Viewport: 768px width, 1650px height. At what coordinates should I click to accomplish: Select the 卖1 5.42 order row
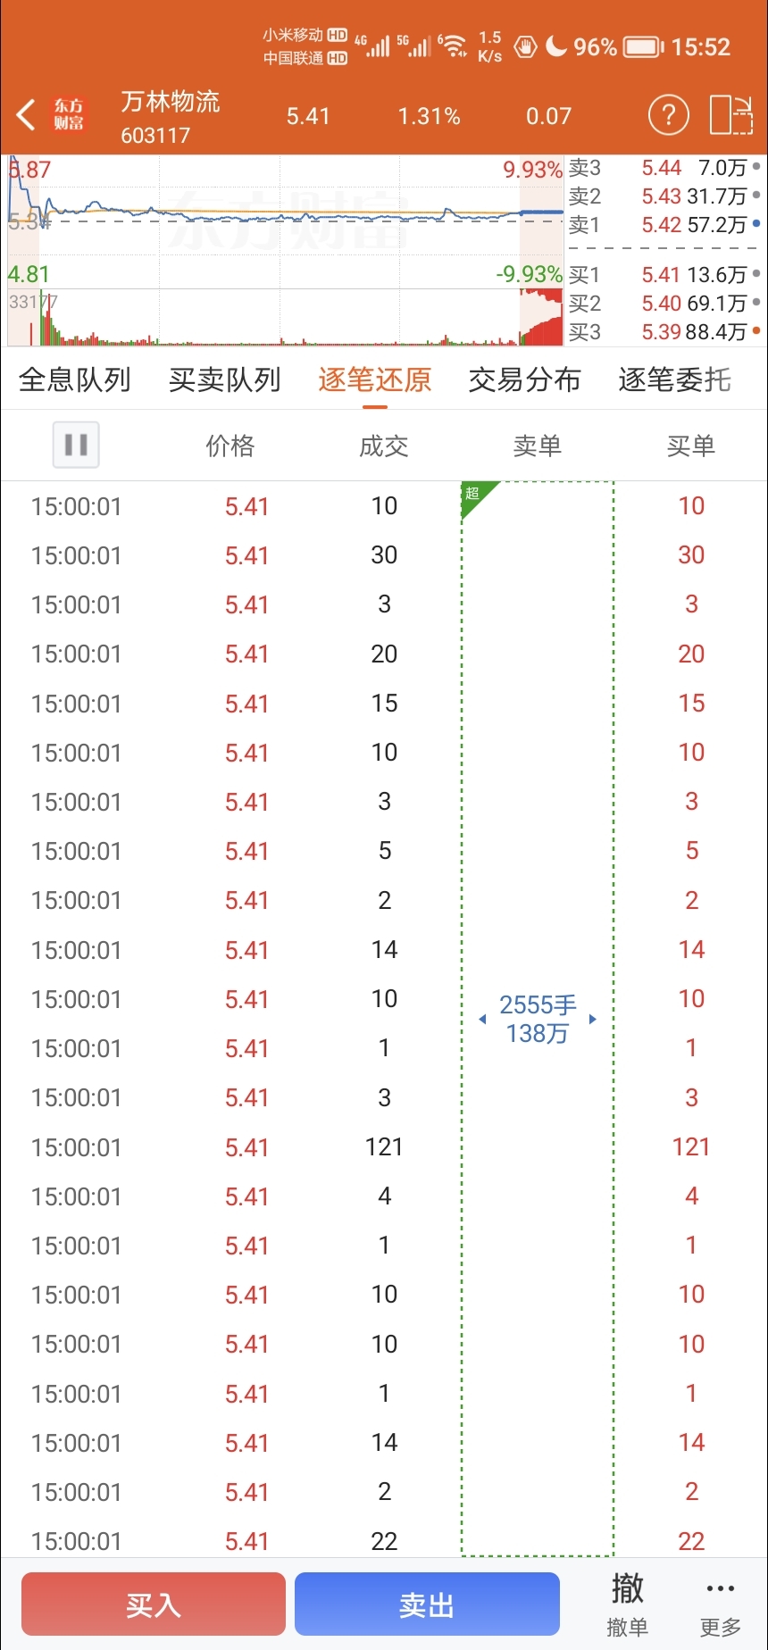664,225
